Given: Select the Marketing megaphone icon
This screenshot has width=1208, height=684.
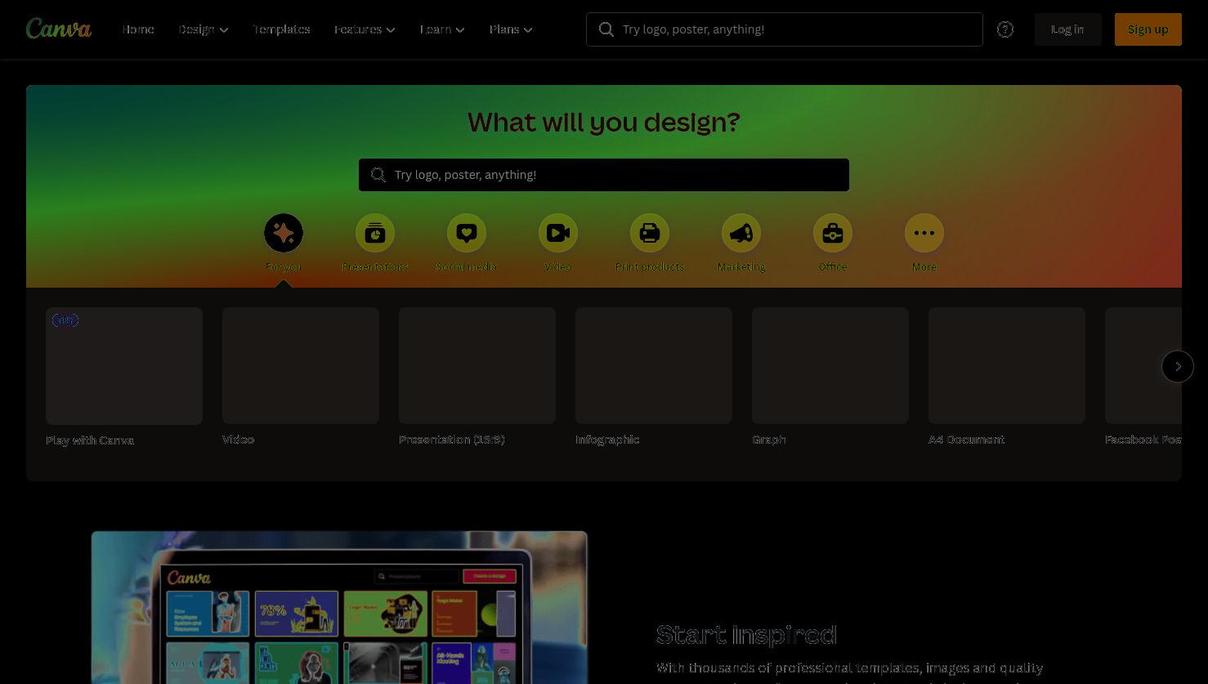Looking at the screenshot, I should [x=741, y=233].
